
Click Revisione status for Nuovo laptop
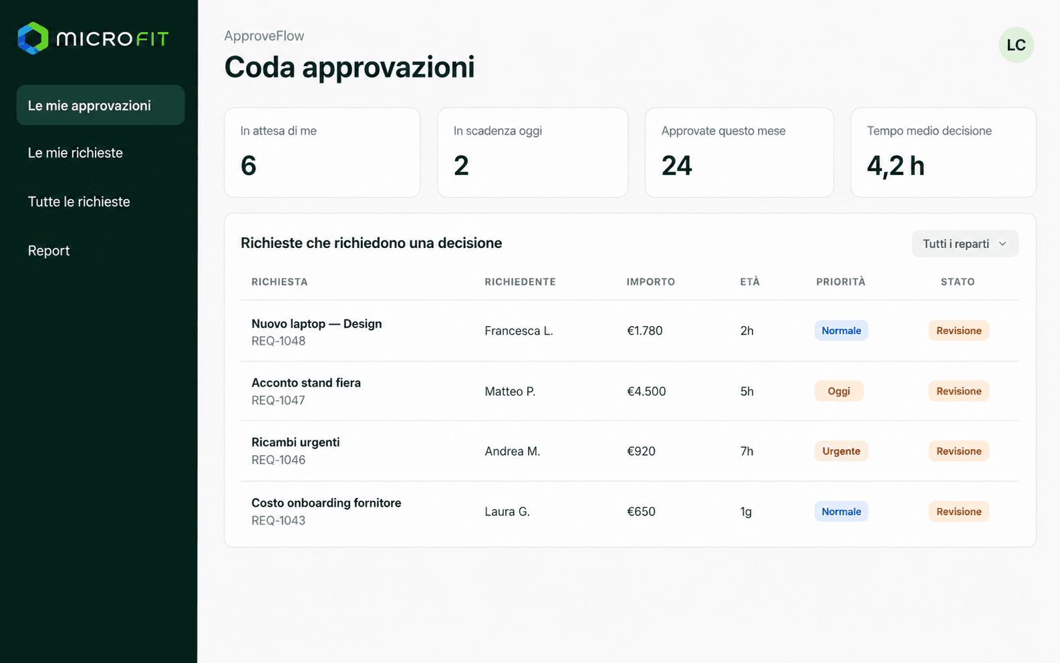click(958, 331)
